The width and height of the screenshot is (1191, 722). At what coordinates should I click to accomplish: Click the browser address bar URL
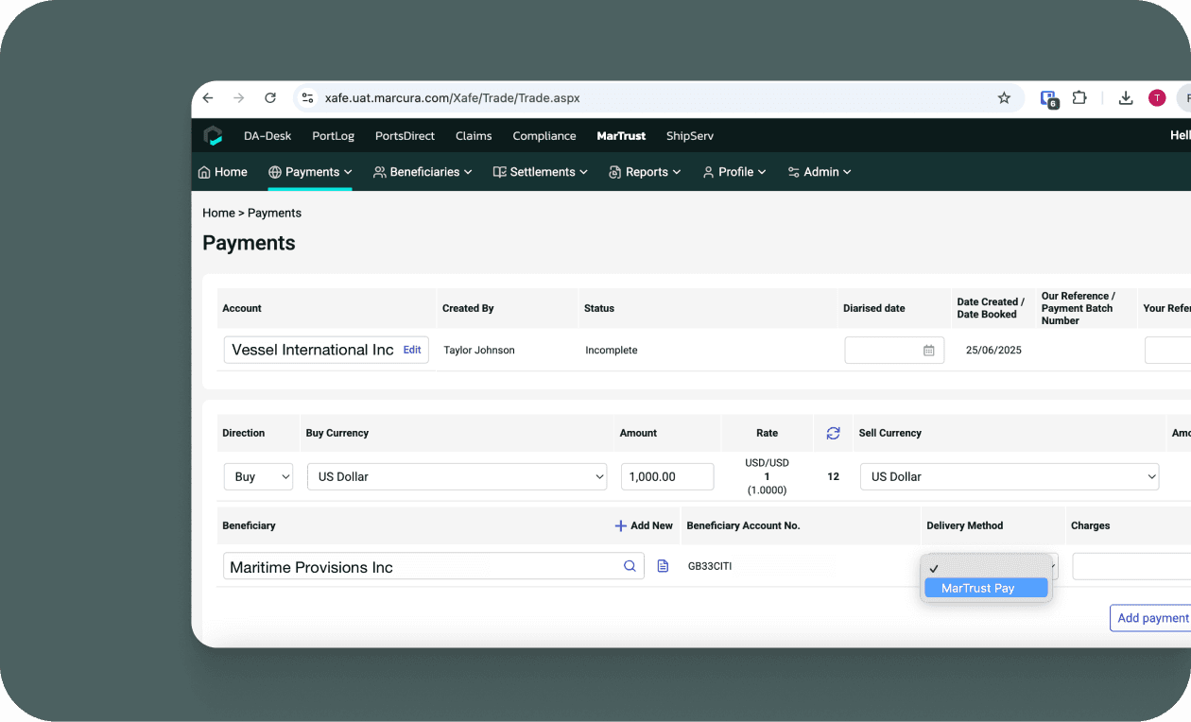[452, 98]
